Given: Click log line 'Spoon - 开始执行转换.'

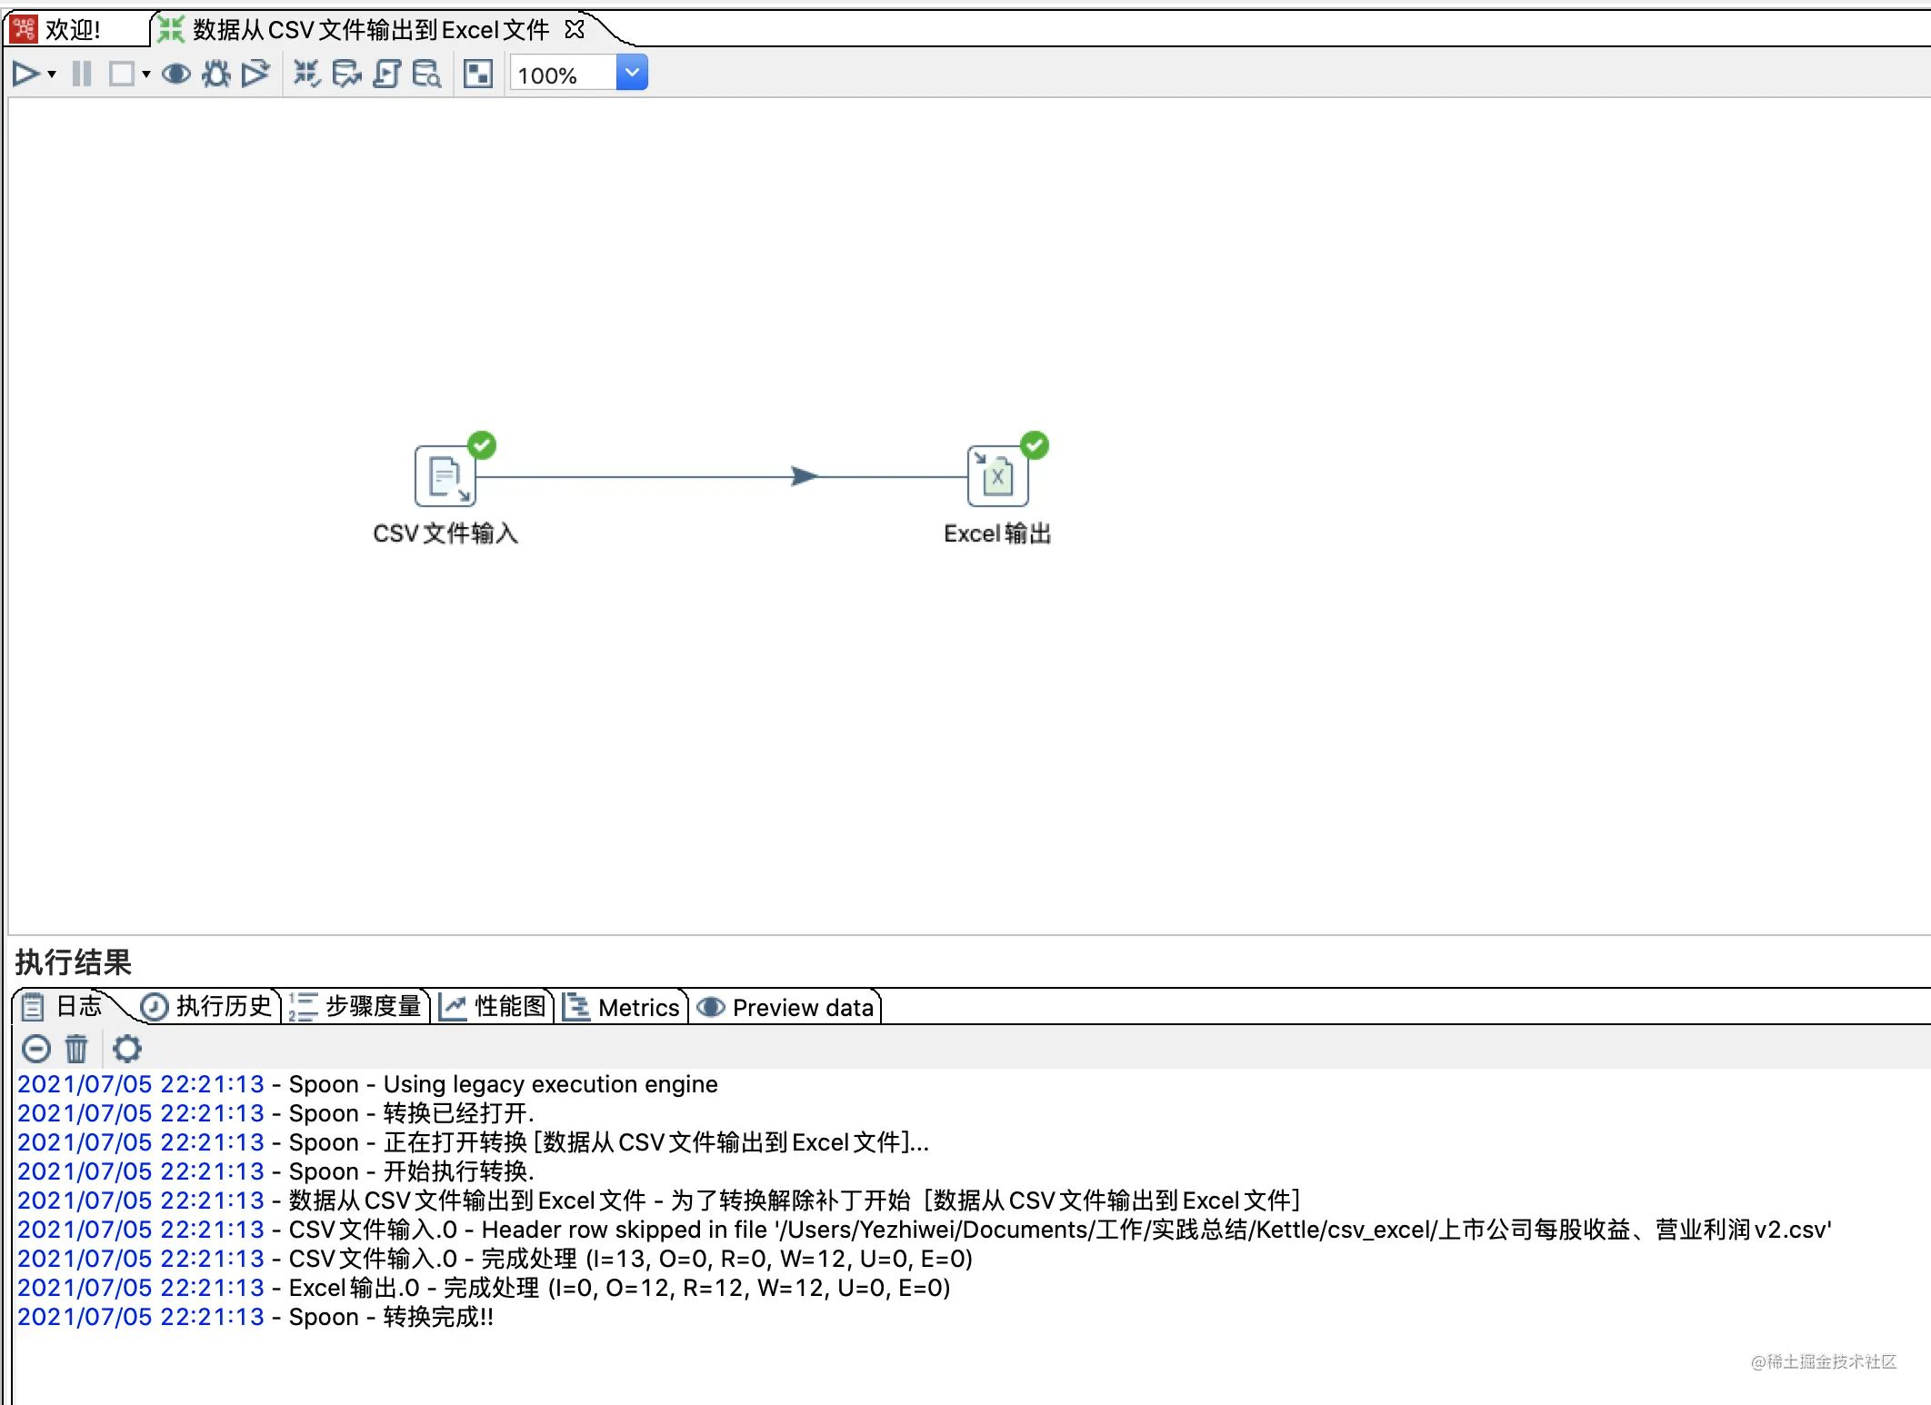Looking at the screenshot, I should tap(276, 1171).
